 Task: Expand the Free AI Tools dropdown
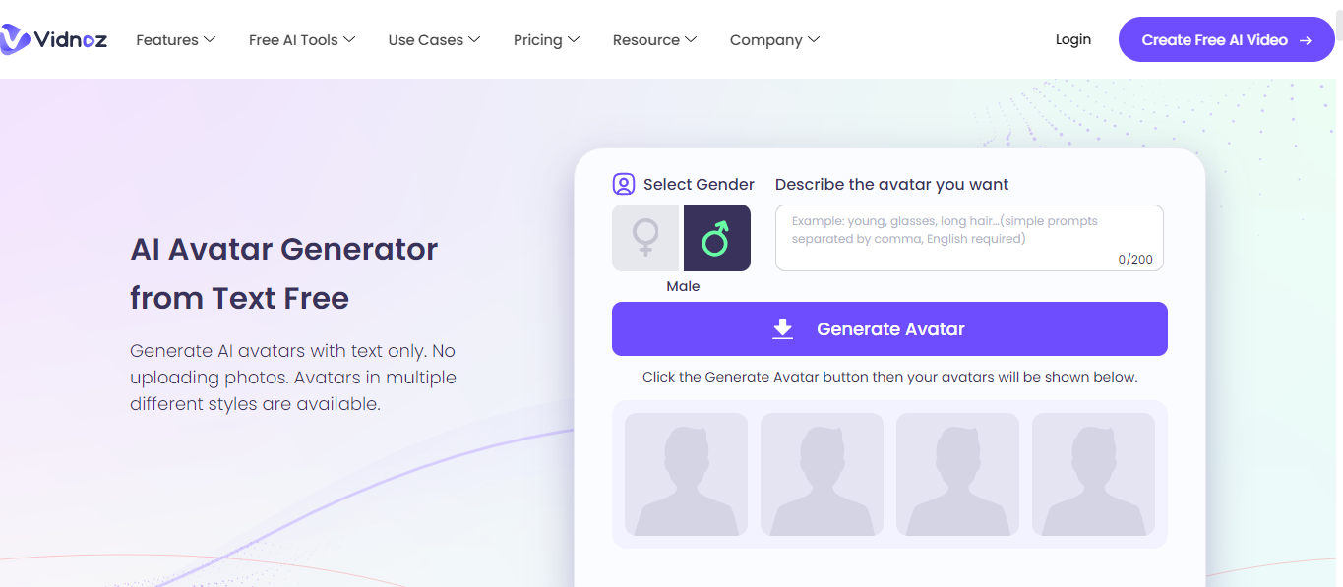click(301, 39)
